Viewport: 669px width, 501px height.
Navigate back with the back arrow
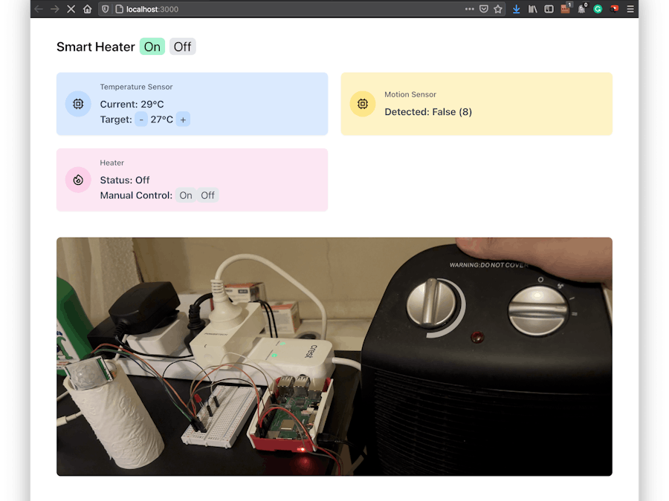pos(38,9)
